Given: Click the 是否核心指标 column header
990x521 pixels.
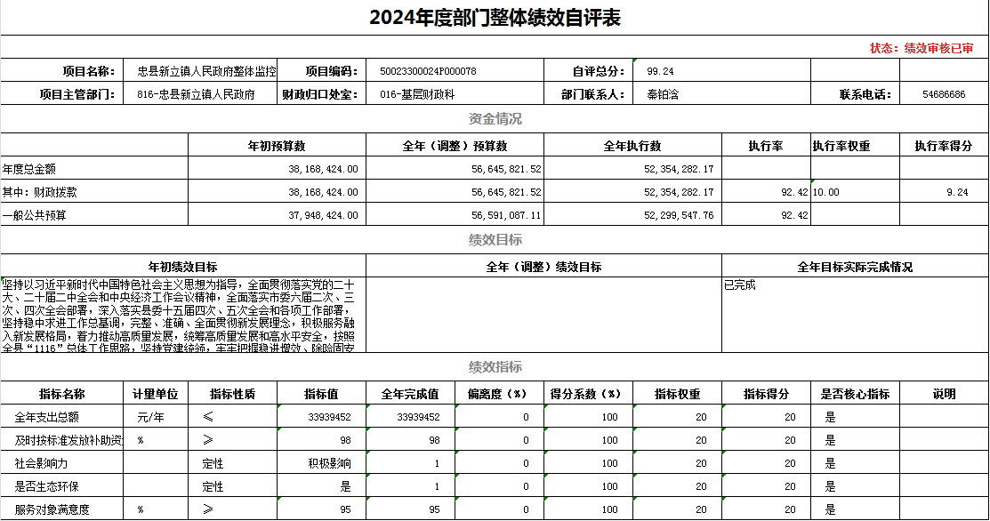Looking at the screenshot, I should coord(854,394).
